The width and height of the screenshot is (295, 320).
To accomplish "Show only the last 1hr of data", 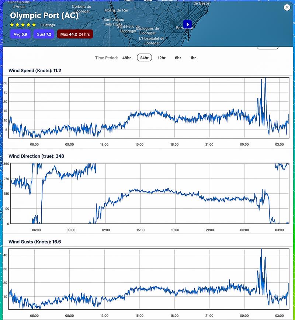I will pyautogui.click(x=193, y=58).
